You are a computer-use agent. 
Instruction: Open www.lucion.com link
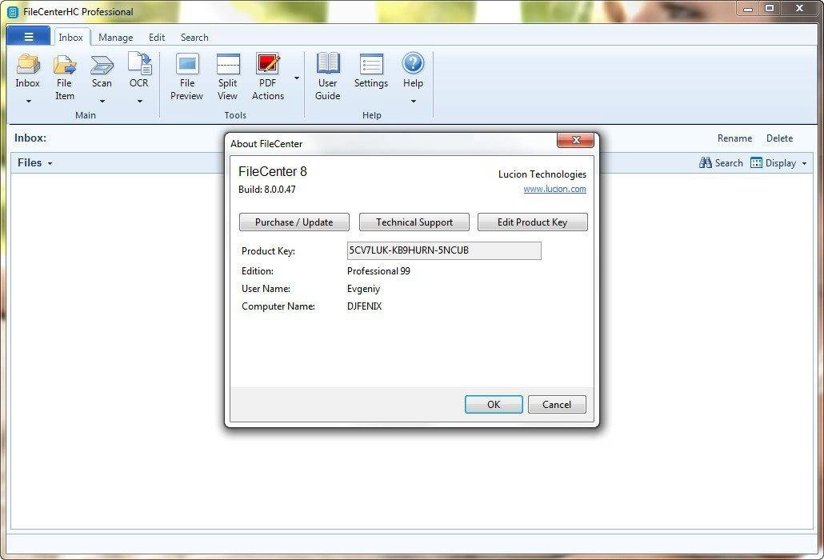click(554, 189)
